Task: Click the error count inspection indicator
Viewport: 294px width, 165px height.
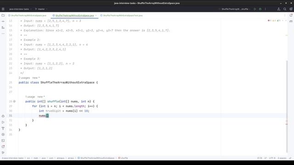Action: (x=270, y=20)
